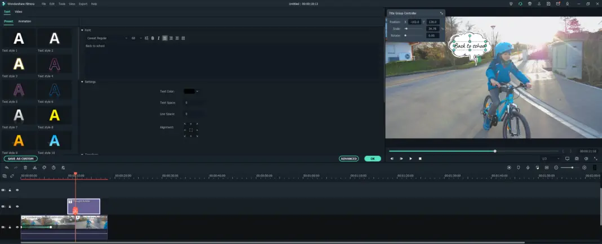Click the black Text Color swatch

189,92
